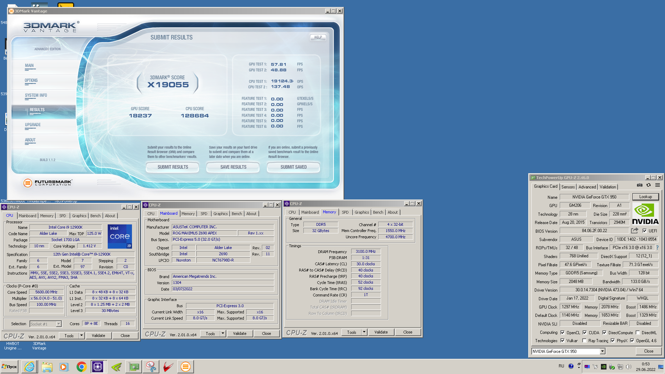Select the 3DMark Vantage orange taskbar icon
Viewport: 665px width, 374px height.
click(186, 367)
